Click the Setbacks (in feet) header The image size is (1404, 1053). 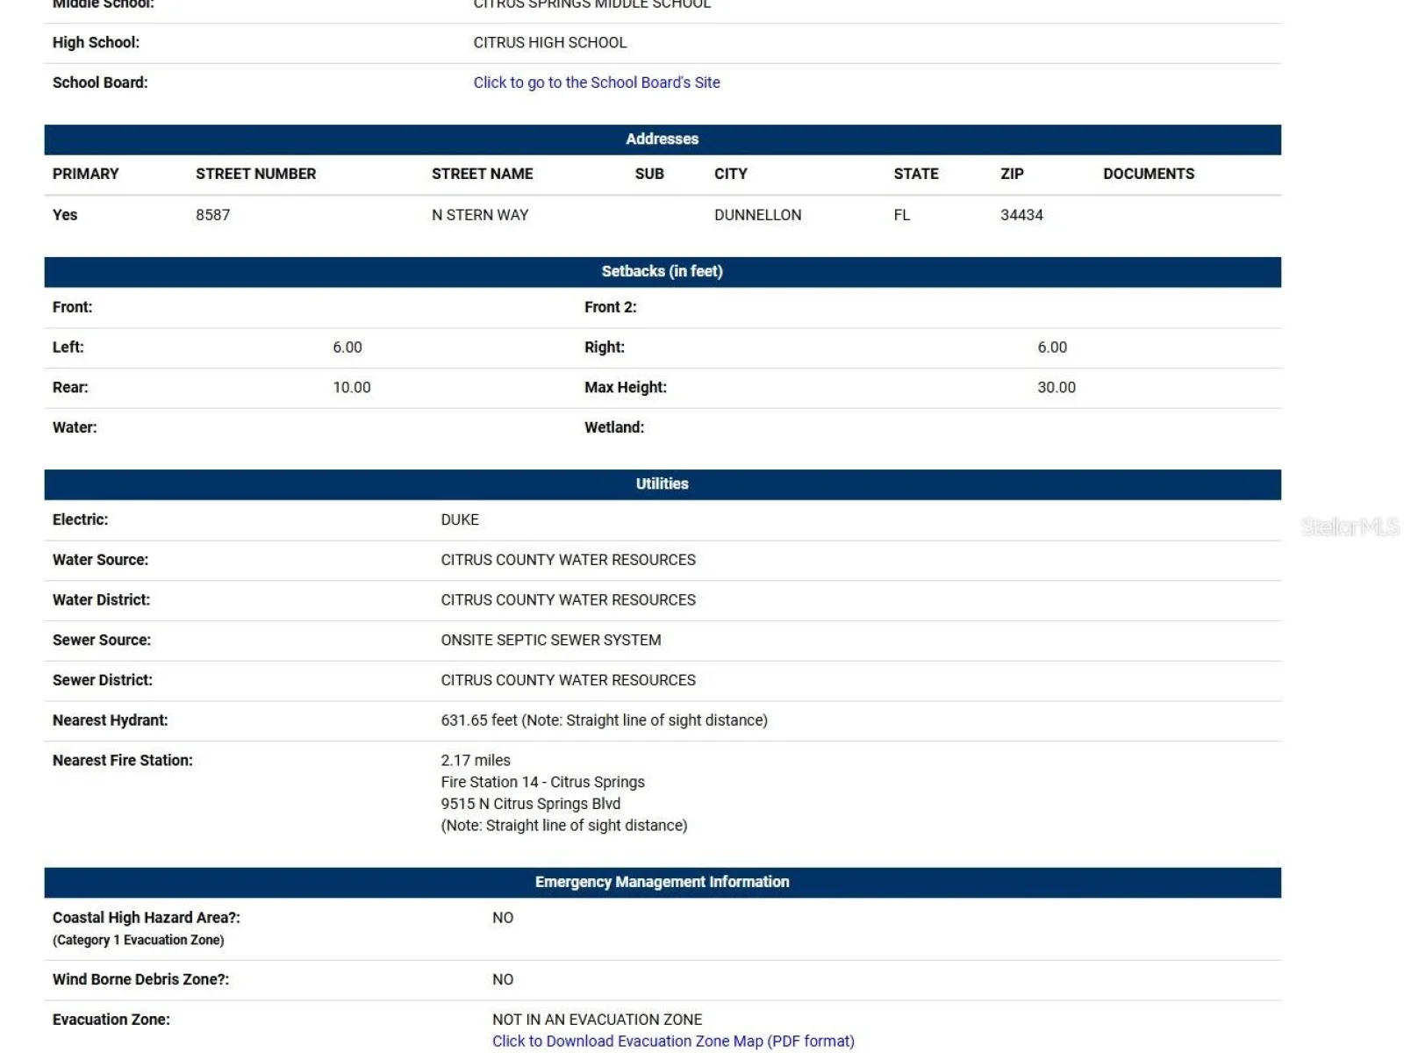point(663,272)
